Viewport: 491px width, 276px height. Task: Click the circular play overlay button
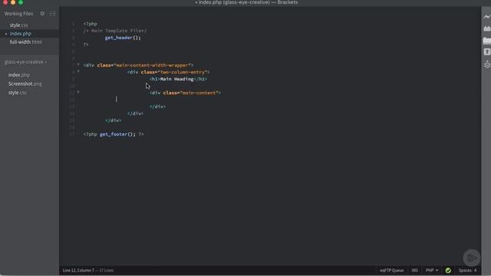pyautogui.click(x=472, y=258)
